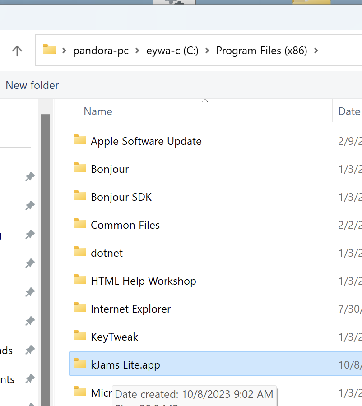
Task: Click the HTML Help Workshop name
Action: (143, 281)
